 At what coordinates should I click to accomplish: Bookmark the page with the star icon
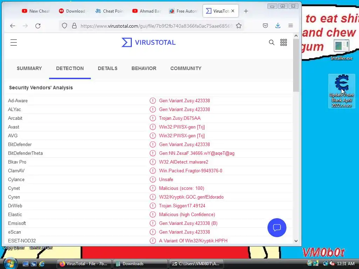239,26
